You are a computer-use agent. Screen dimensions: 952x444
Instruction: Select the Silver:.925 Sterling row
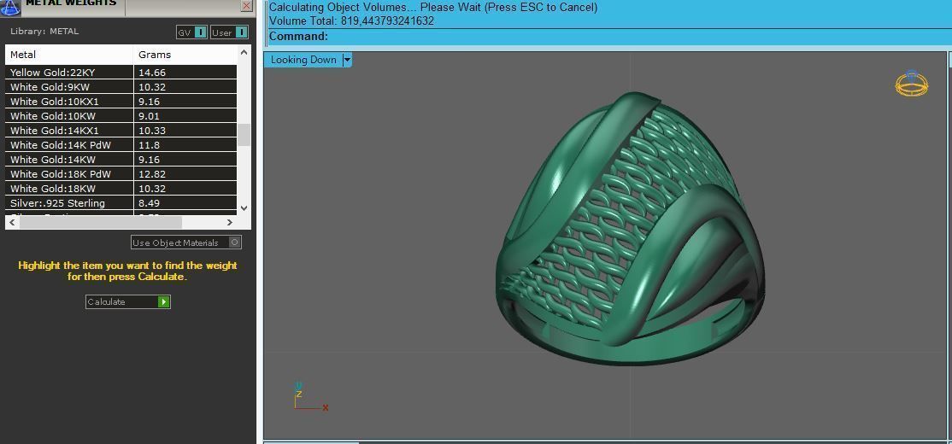pyautogui.click(x=120, y=203)
